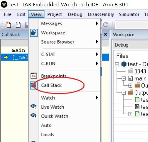Click the Breakpoints window icon in menu
This screenshot has height=142, width=148.
pyautogui.click(x=34, y=76)
